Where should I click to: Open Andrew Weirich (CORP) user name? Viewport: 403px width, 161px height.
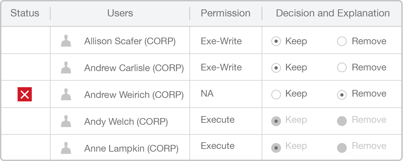(134, 95)
